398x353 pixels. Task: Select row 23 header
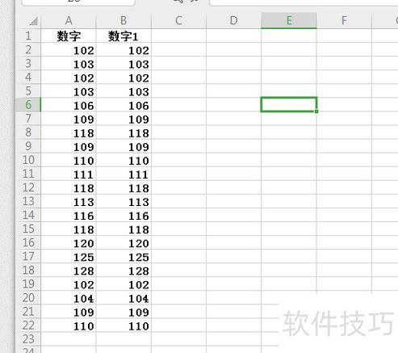coord(28,338)
